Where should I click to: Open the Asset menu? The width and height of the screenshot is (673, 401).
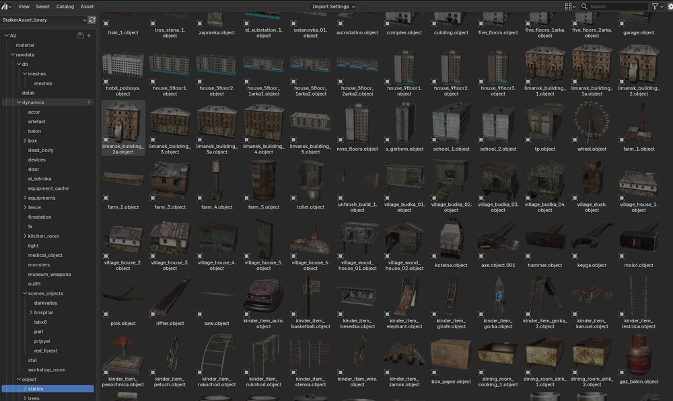click(x=87, y=7)
